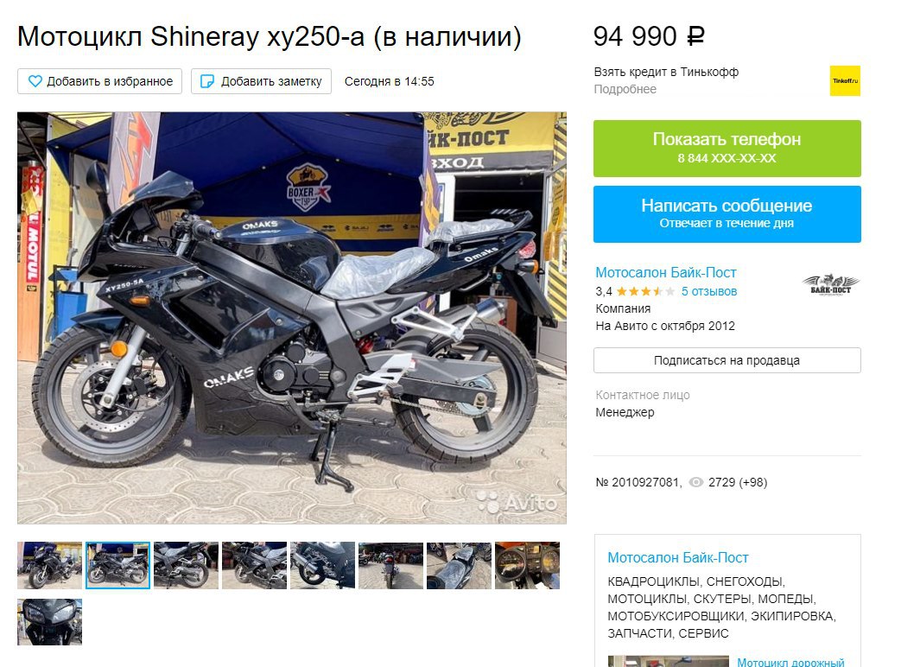Viewport: 901px width, 667px height.
Task: Open Написать сообщение to message seller
Action: pos(727,213)
